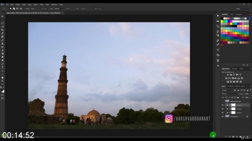Open the Histogram panel icon
Viewport: 252px width, 141px height.
(218, 21)
